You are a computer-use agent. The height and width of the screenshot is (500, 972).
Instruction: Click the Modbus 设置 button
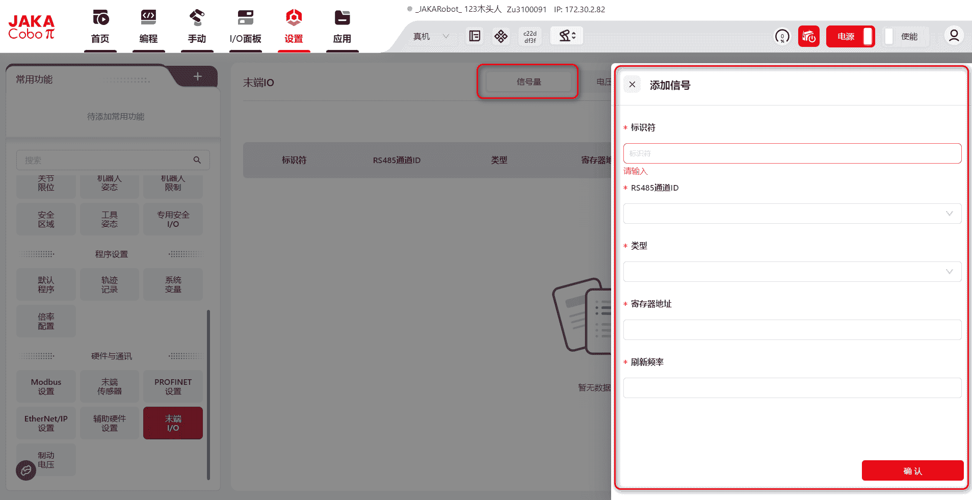(x=46, y=386)
